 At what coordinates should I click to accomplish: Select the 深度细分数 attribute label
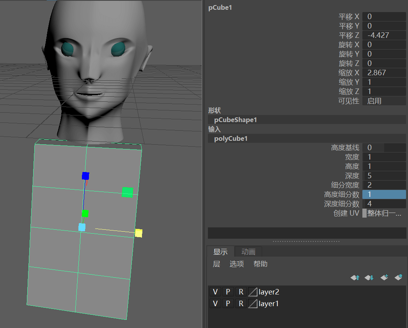342,204
